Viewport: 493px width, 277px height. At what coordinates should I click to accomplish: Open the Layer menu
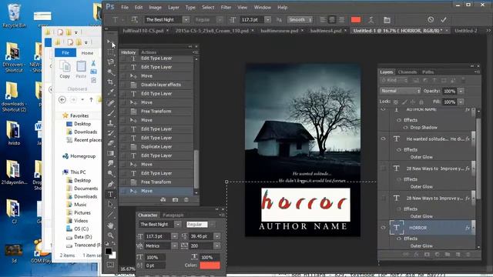click(173, 7)
